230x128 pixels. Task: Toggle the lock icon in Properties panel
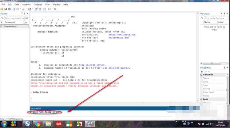pos(202,71)
